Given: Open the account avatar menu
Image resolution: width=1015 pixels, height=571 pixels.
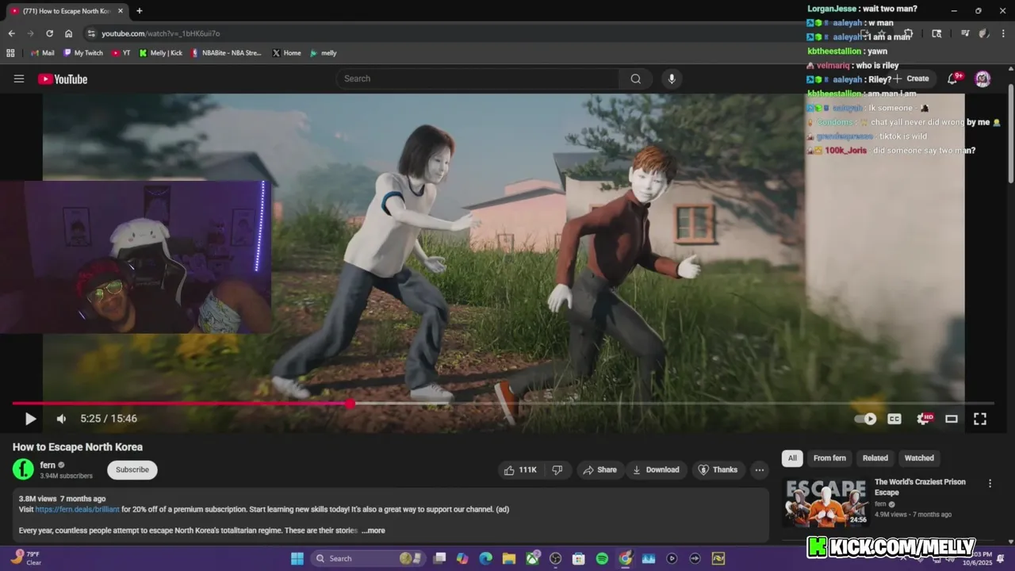Looking at the screenshot, I should [x=982, y=79].
